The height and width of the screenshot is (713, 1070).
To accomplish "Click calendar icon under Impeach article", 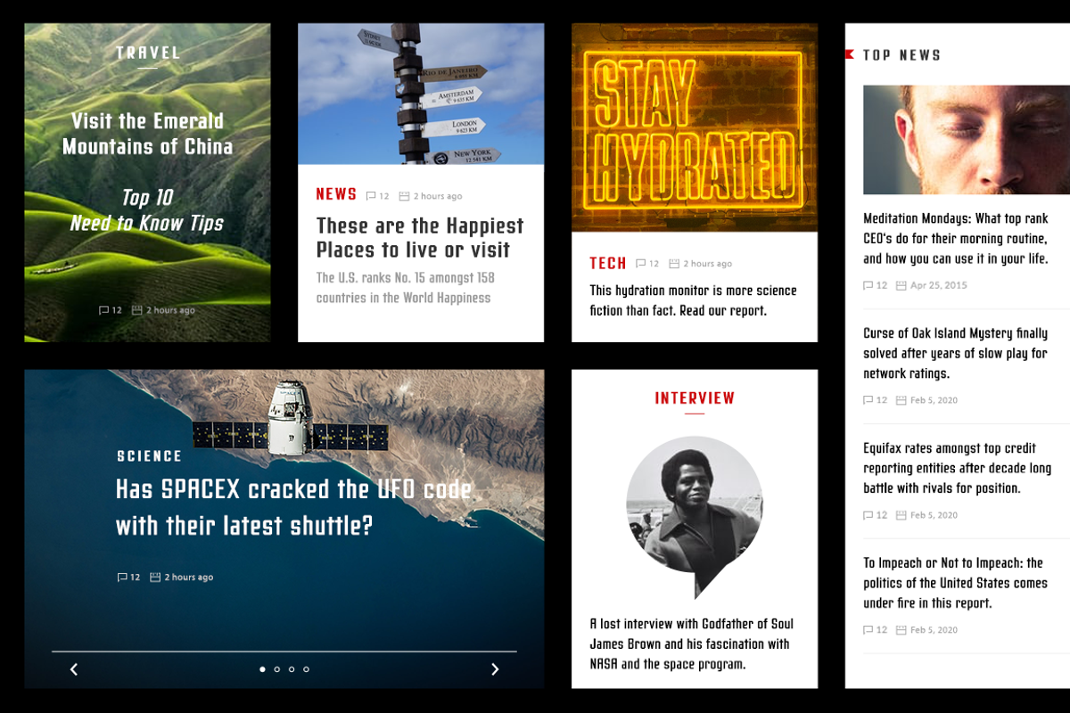I will [x=901, y=630].
